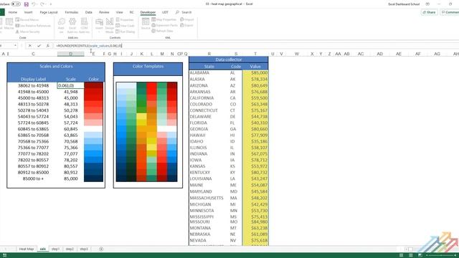The image size is (459, 258).
Task: Confirm formula with the check mark
Action: click(x=39, y=46)
